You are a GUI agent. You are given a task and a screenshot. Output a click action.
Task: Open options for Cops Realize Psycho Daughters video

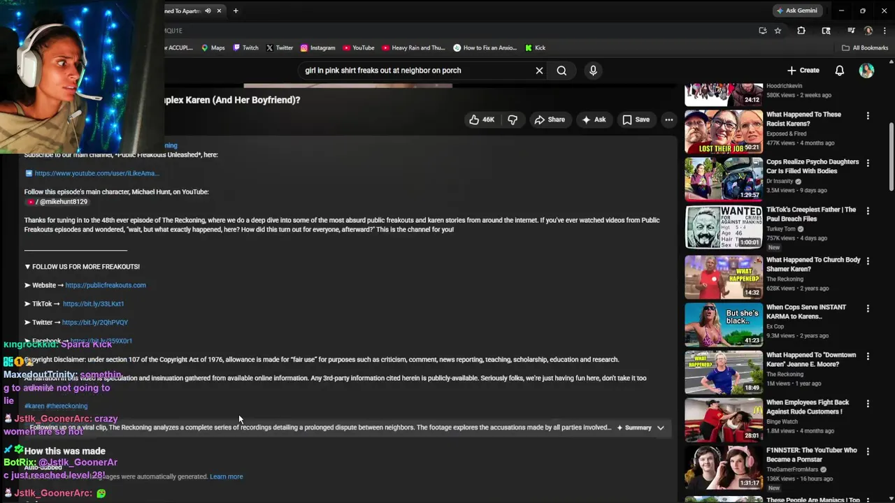pos(868,163)
